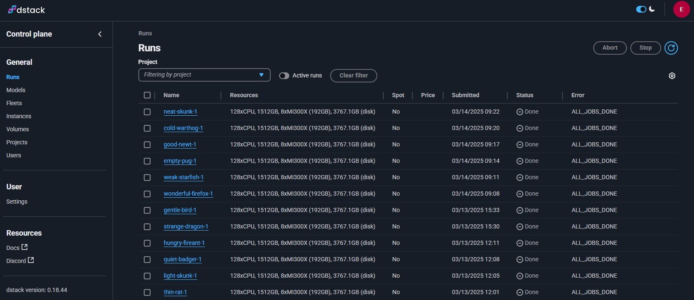The height and width of the screenshot is (300, 694).
Task: Open Docs external link icon
Action: tap(24, 247)
